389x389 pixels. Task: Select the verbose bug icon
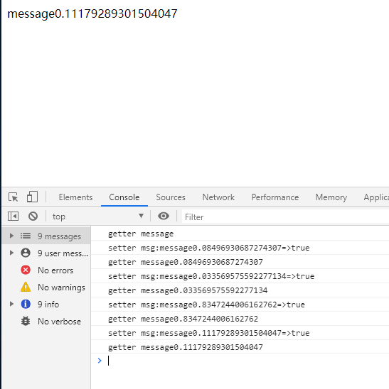tap(26, 321)
